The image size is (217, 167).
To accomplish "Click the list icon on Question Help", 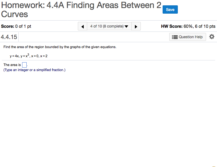I will pos(175,37).
